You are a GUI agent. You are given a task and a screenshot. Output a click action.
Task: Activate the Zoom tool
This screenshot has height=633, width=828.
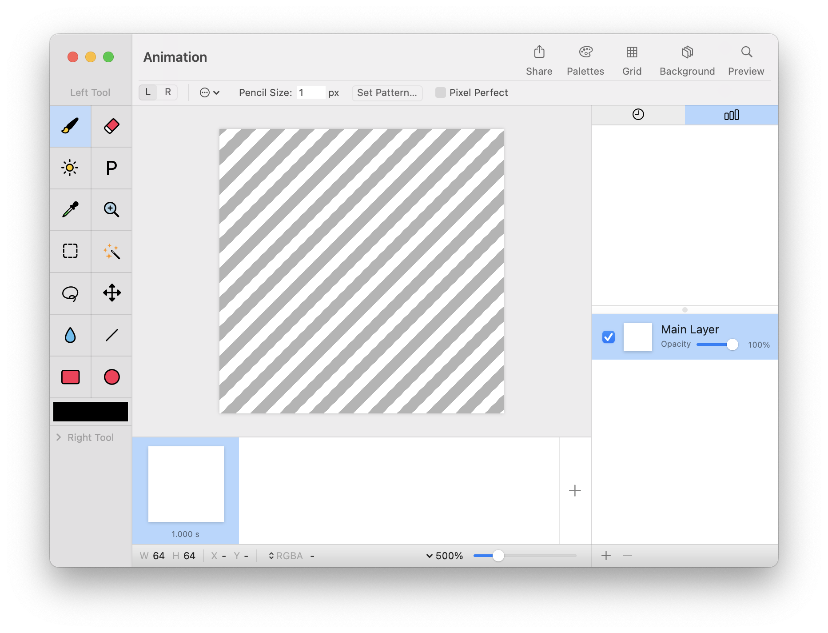point(111,209)
